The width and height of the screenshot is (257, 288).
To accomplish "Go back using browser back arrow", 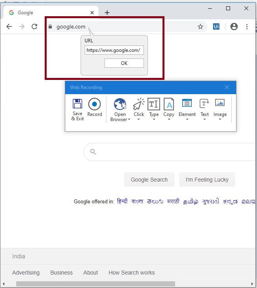I will pos(9,27).
